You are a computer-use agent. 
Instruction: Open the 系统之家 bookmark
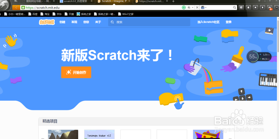(x=84, y=14)
